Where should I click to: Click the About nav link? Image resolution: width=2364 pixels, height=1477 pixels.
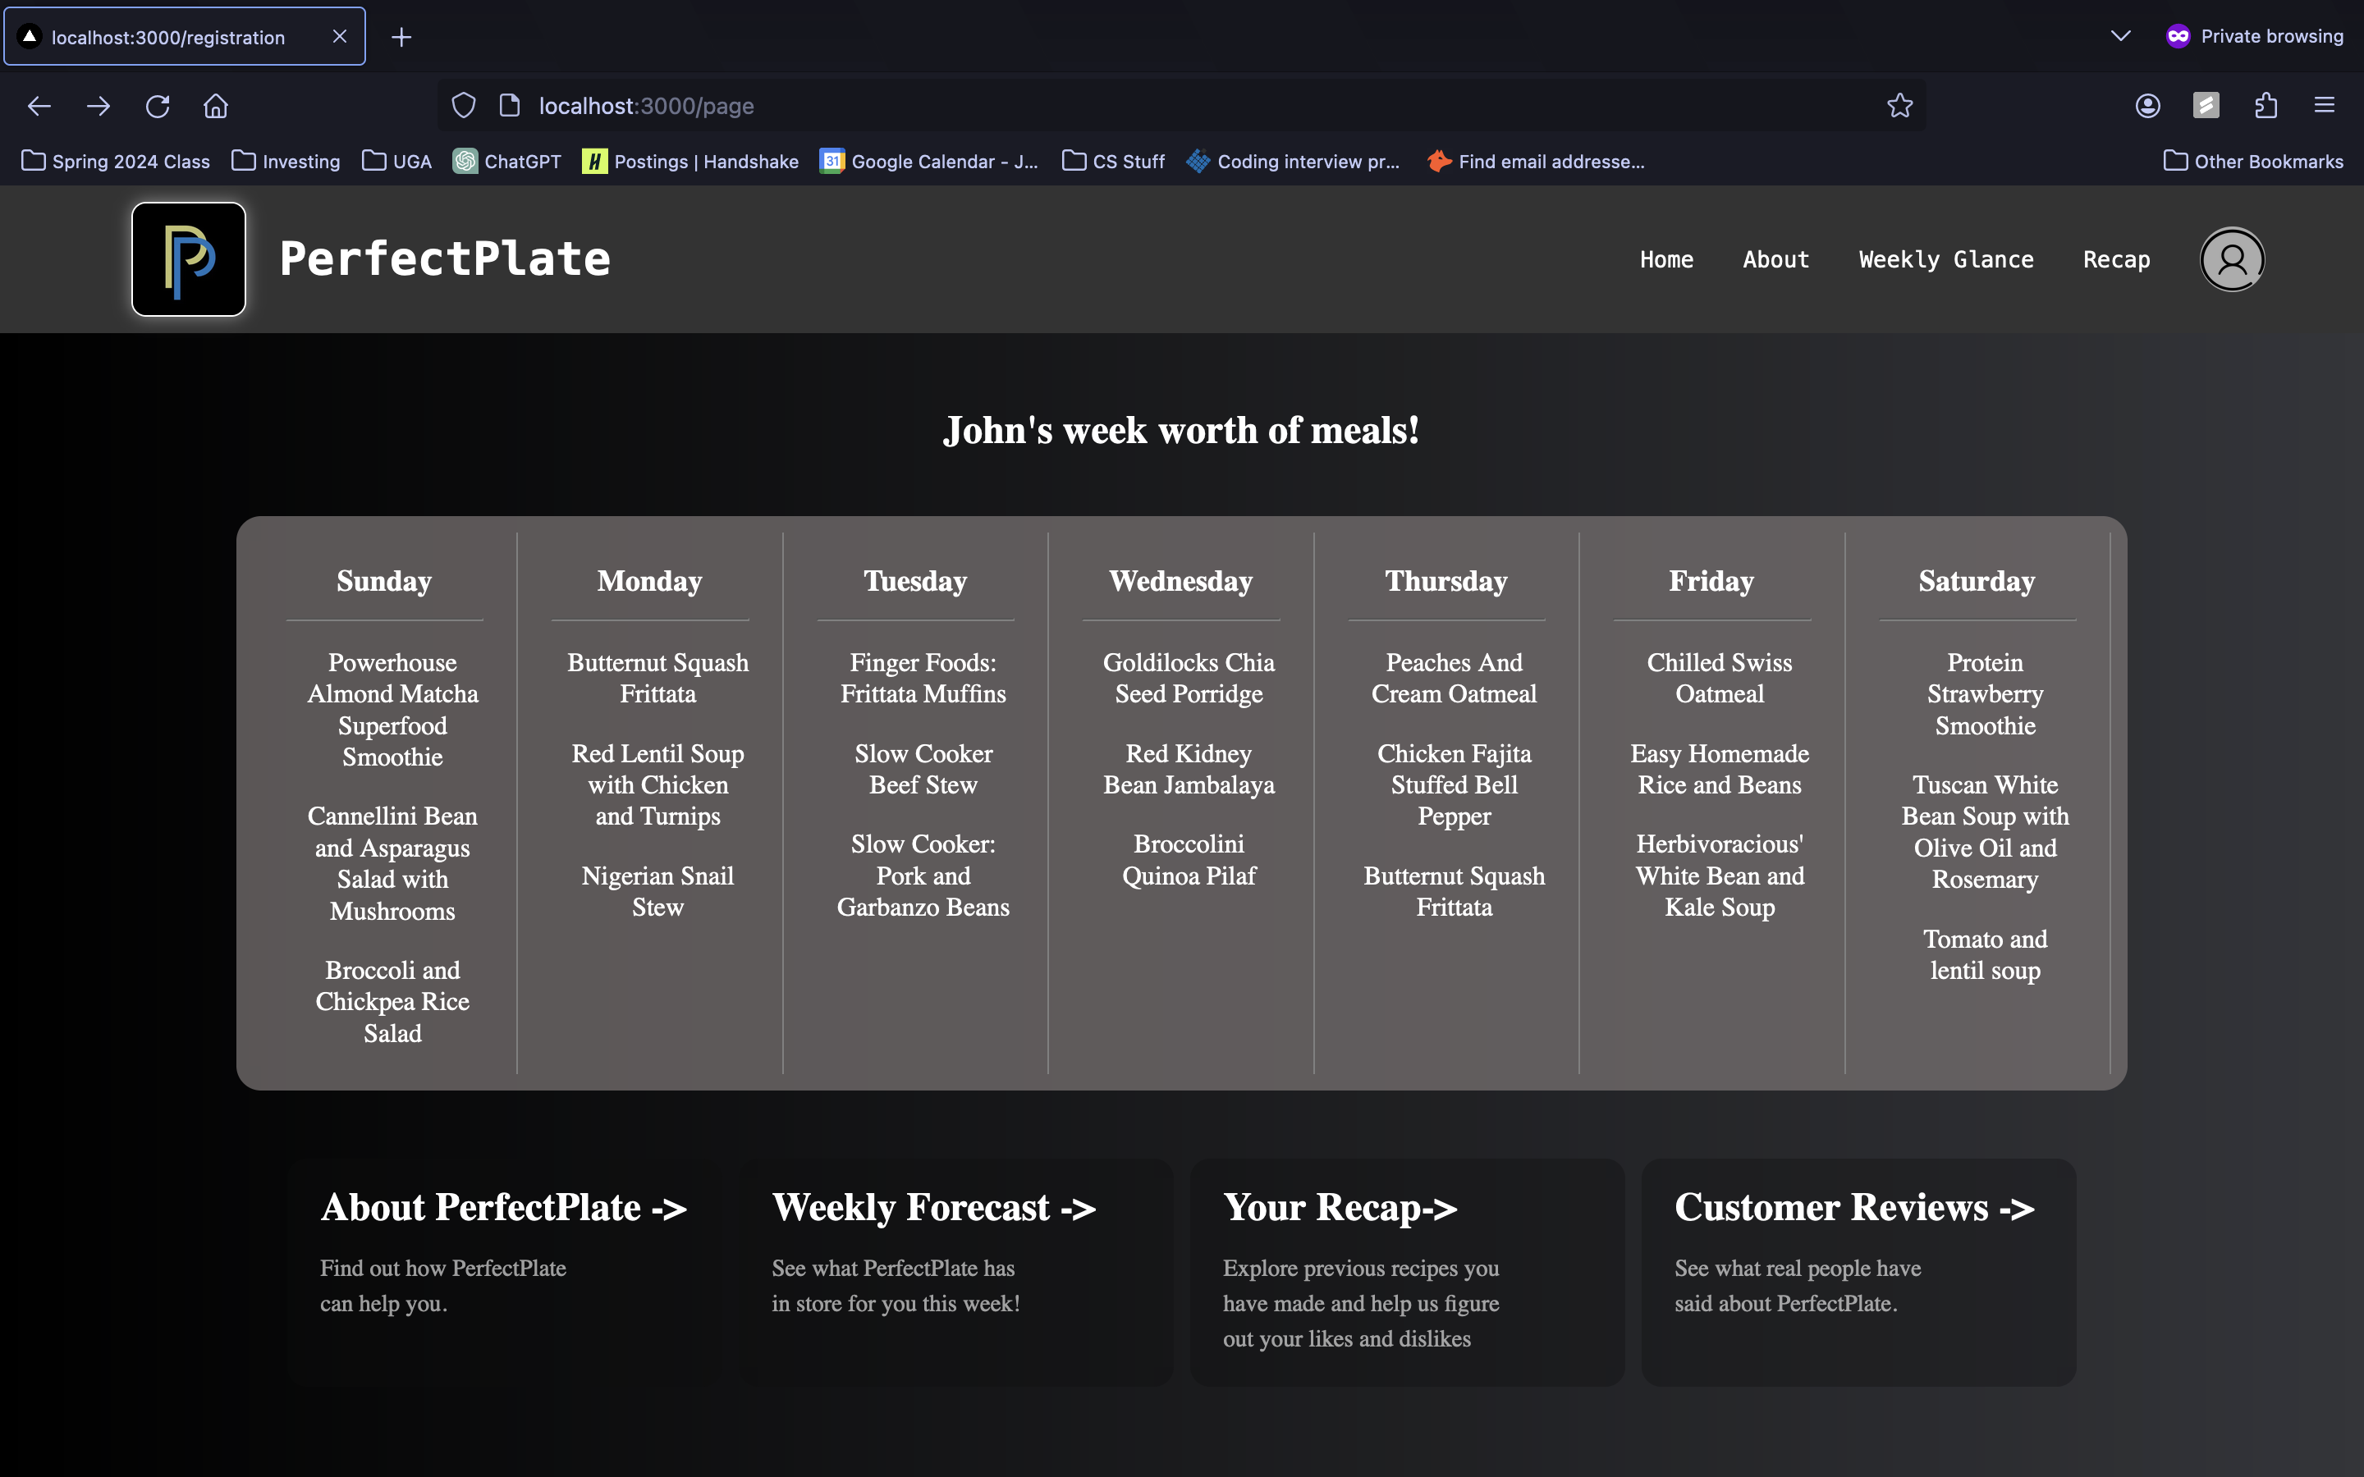[x=1775, y=258]
